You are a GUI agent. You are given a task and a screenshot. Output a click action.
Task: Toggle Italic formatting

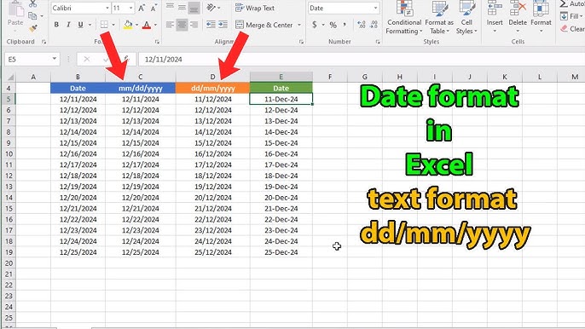tap(68, 25)
